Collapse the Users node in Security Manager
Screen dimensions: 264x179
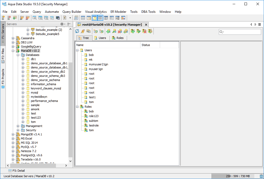click(x=77, y=50)
